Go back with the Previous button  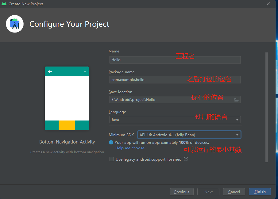[182, 192]
